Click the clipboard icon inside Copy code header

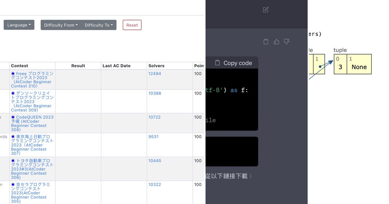(218, 63)
